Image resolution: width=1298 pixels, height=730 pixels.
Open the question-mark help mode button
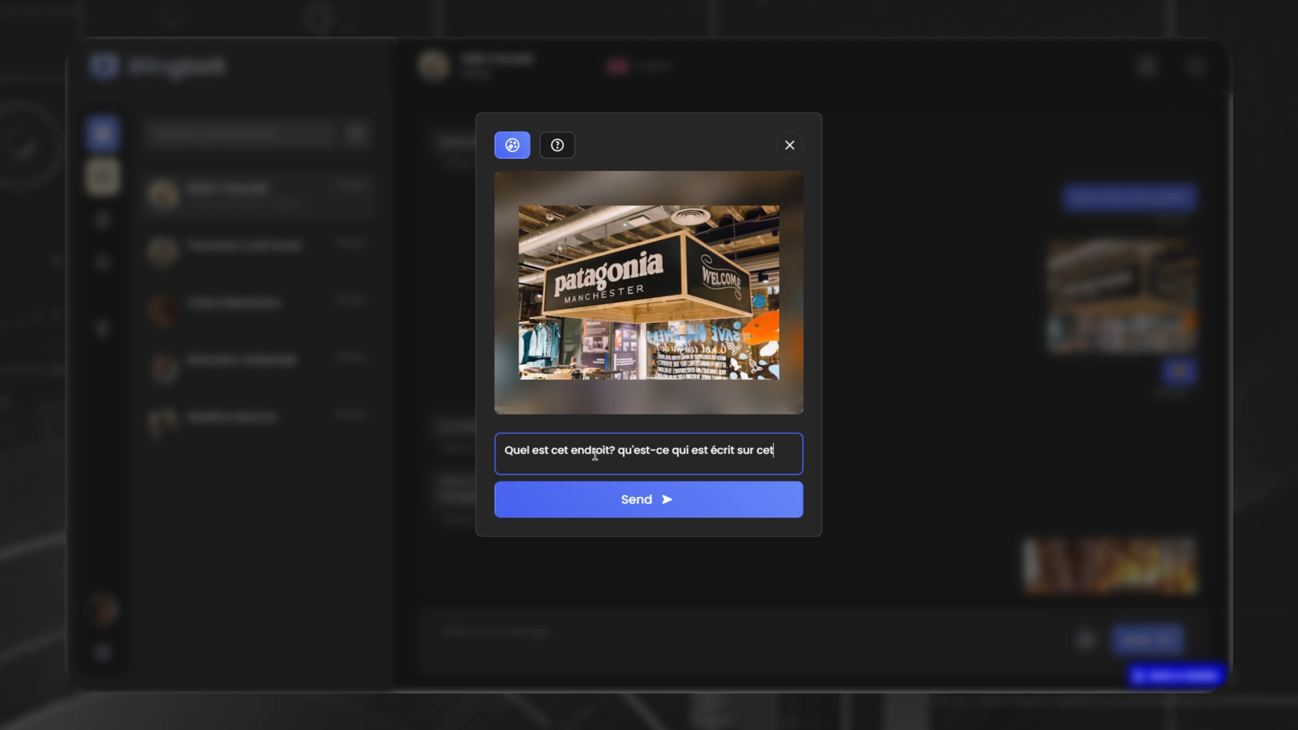[x=557, y=145]
